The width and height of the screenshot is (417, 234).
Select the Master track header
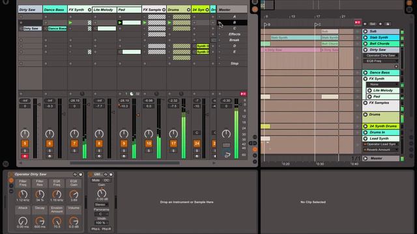pos(232,10)
